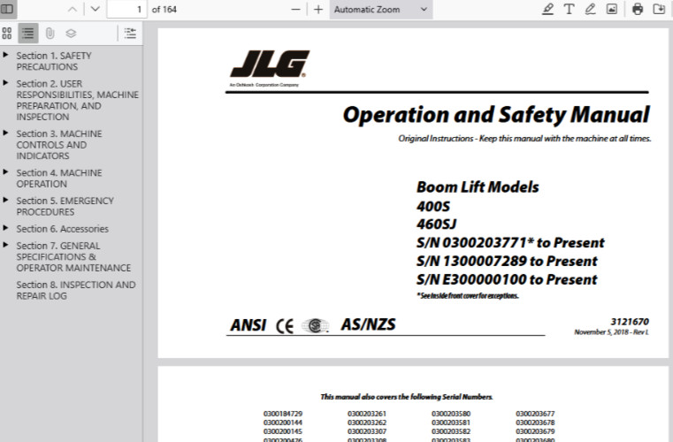Click S/N 0300203771* to Present text

point(510,243)
